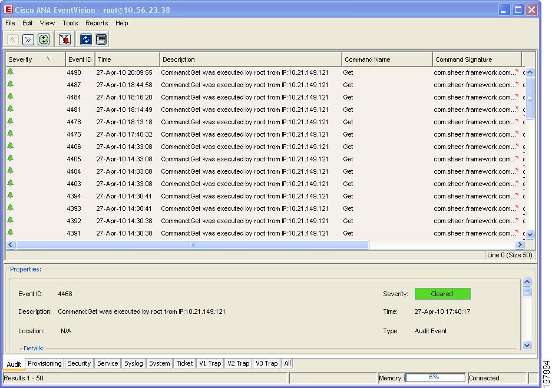Sort by the Event ID column header

pyautogui.click(x=80, y=59)
